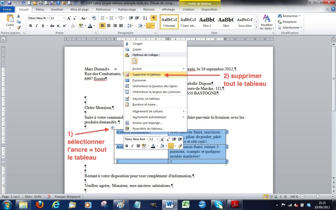Viewport: 336px width, 210px height.
Task: Switch to the Disposition table tools tab
Action: pyautogui.click(x=209, y=10)
